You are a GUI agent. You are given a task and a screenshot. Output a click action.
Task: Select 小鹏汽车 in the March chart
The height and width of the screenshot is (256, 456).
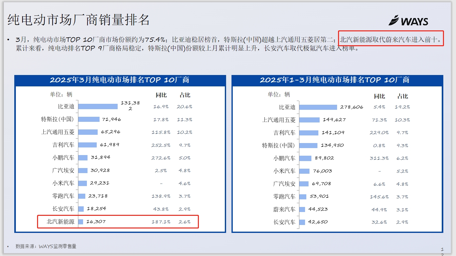[63, 158]
